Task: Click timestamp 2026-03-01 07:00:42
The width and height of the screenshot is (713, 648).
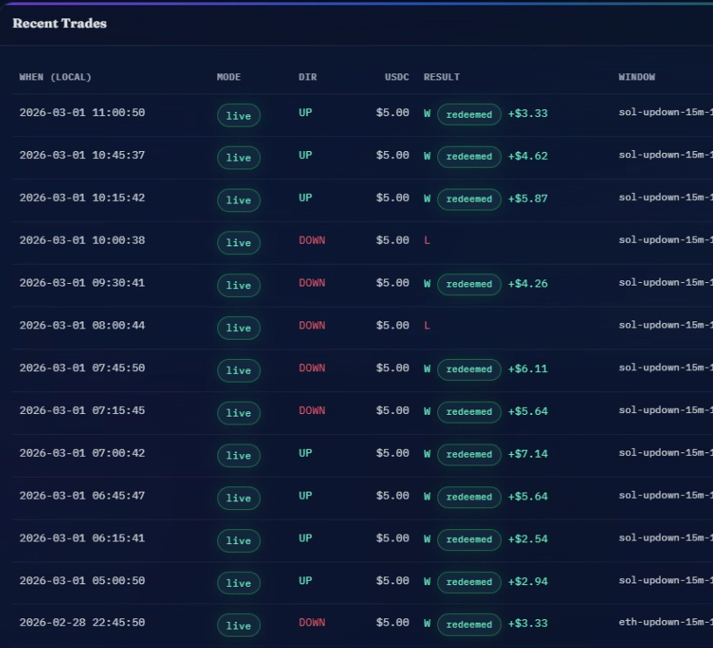Action: 82,452
